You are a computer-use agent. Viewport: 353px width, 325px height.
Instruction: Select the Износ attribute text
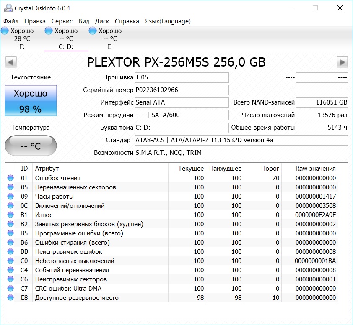[x=44, y=215]
